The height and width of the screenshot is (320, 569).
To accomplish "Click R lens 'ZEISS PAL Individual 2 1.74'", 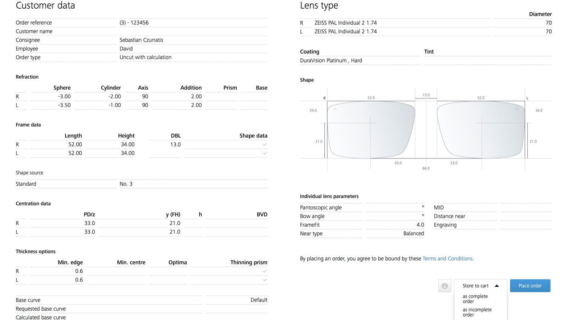I will coord(346,22).
